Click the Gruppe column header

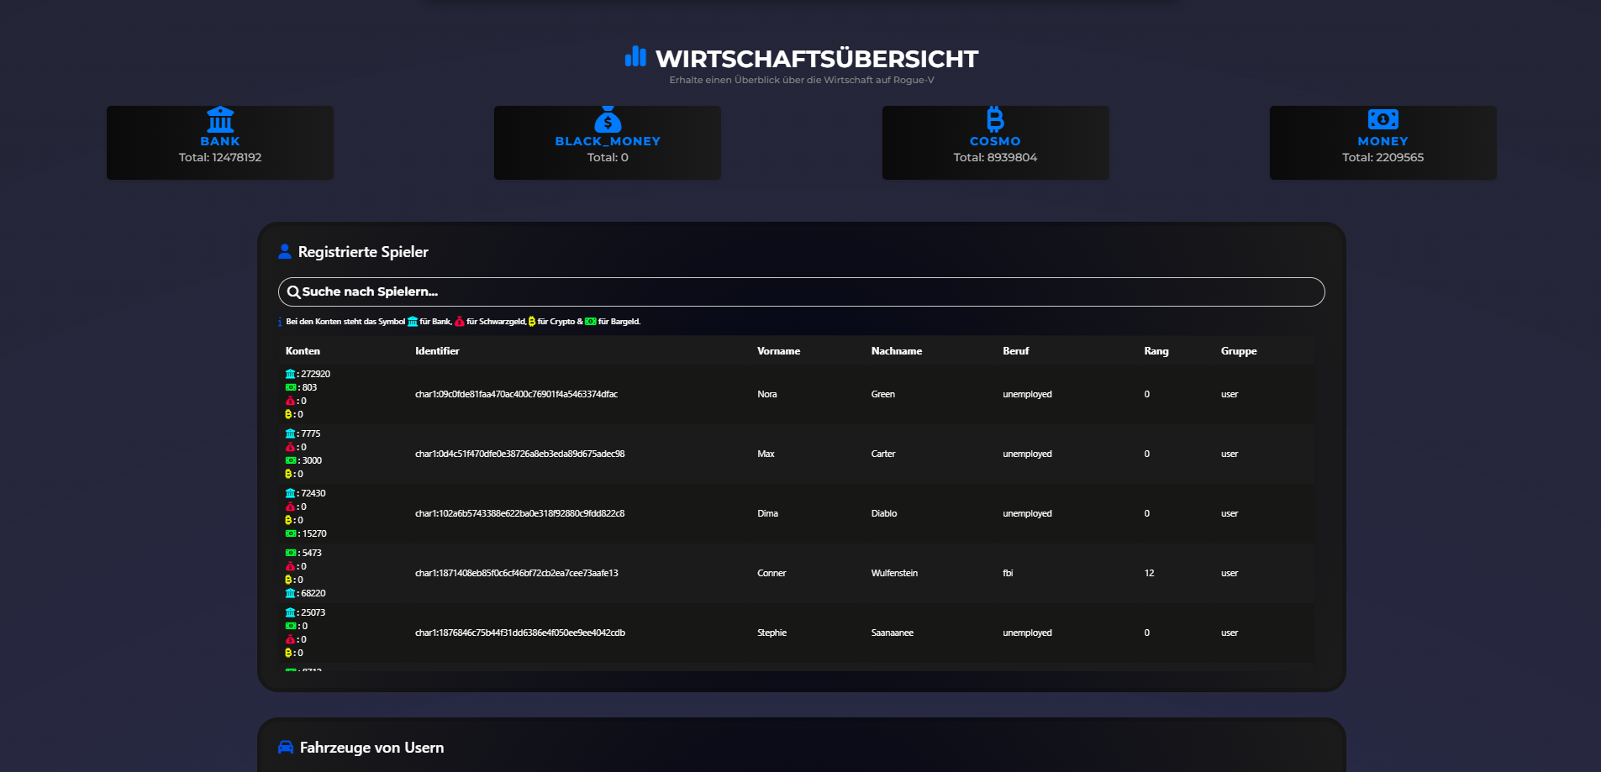click(x=1239, y=351)
